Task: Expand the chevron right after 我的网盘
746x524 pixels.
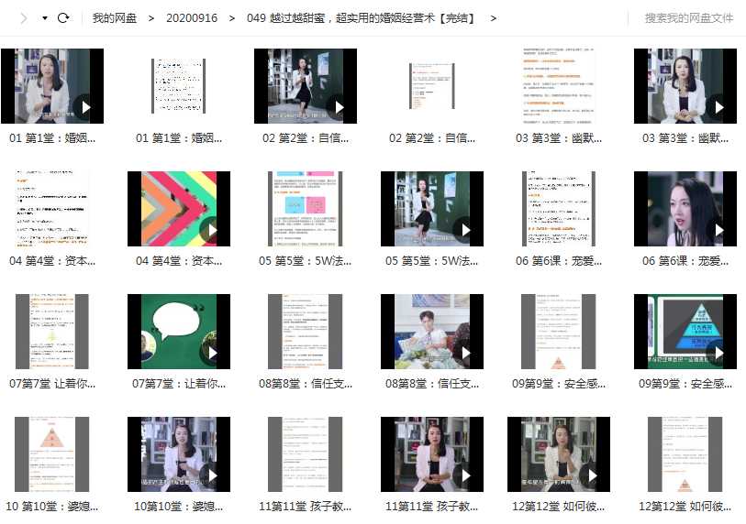Action: 151,18
